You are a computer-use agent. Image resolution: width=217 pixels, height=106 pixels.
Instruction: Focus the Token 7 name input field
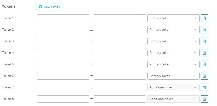tap(63, 87)
